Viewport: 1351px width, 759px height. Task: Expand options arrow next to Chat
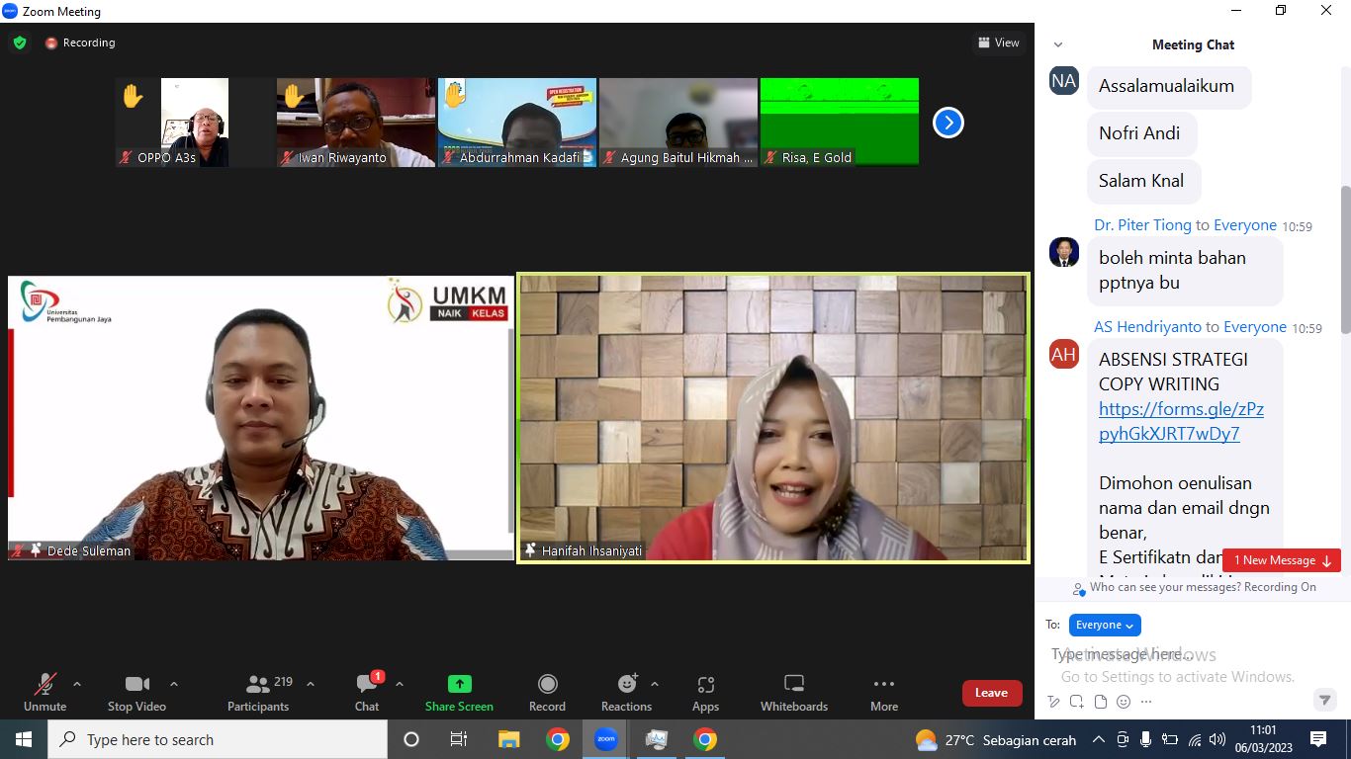(x=400, y=684)
